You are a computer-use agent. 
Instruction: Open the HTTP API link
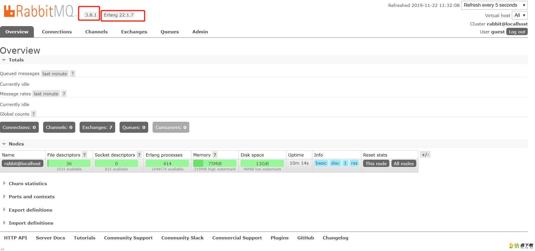point(16,238)
